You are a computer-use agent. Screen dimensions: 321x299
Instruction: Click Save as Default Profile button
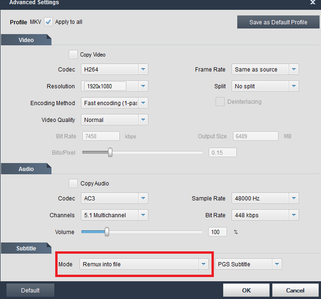tap(278, 22)
